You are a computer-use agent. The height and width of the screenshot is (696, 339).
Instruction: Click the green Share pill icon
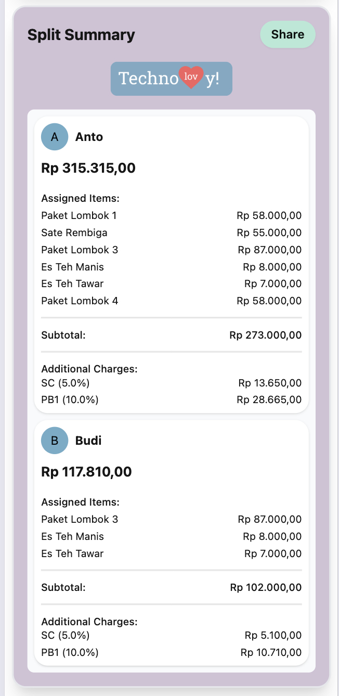288,34
